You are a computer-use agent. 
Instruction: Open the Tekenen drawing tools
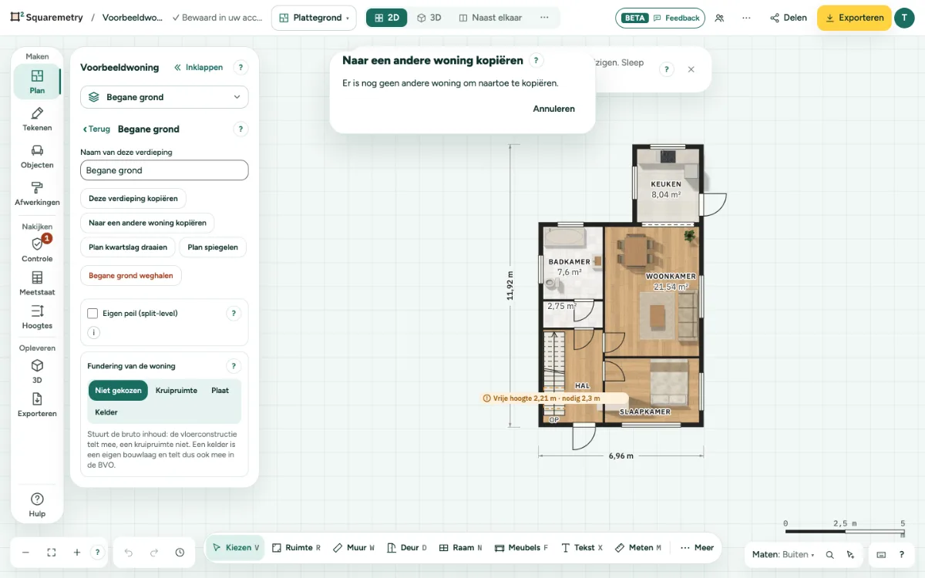(37, 119)
